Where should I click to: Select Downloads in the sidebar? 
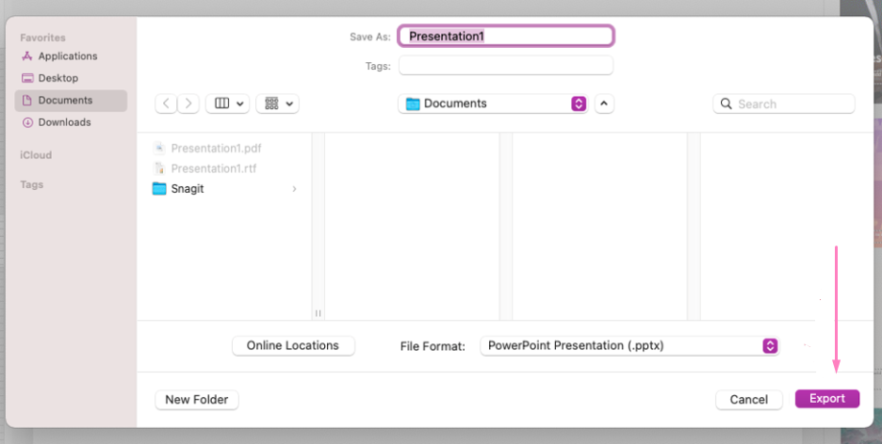point(71,122)
